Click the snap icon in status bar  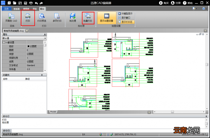101,134
